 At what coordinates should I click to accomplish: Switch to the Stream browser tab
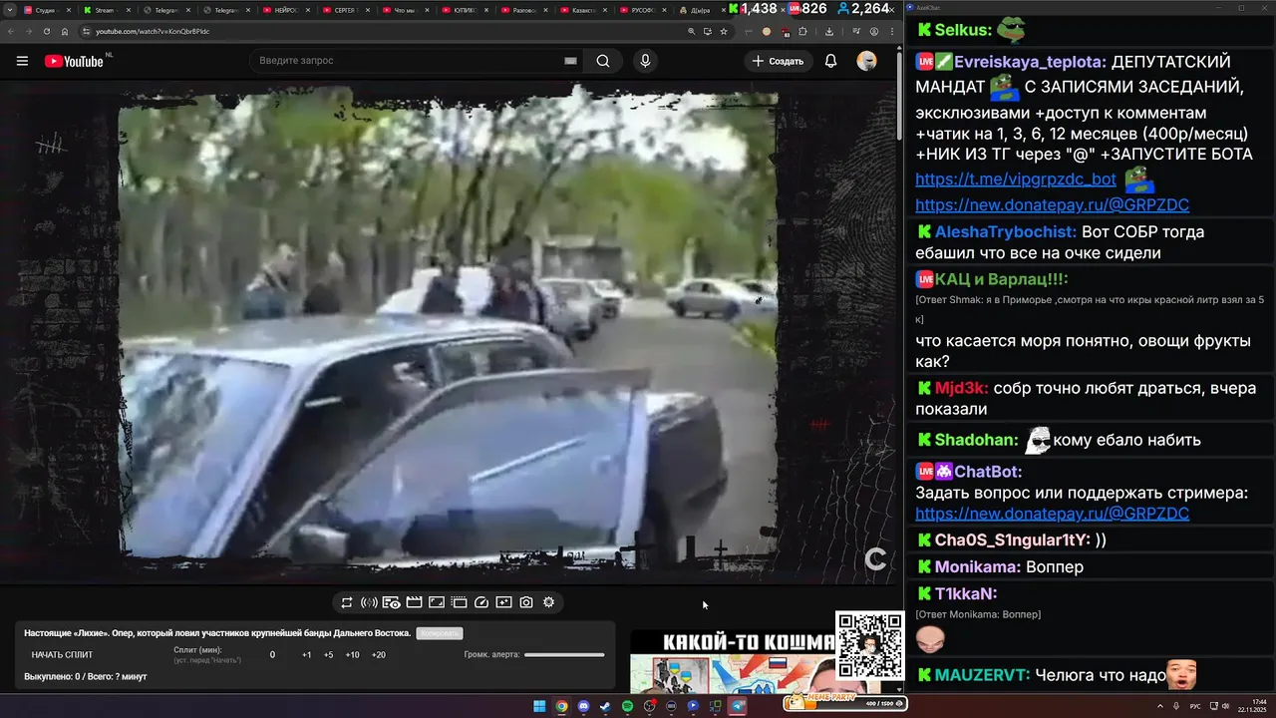[105, 10]
